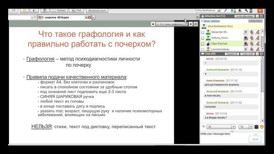Add a new tab with plus button
The width and height of the screenshot is (274, 154).
[x=94, y=18]
